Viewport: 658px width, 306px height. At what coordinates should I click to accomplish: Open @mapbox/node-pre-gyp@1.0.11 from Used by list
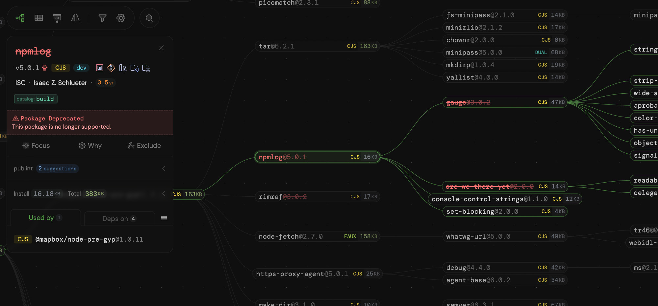point(89,239)
